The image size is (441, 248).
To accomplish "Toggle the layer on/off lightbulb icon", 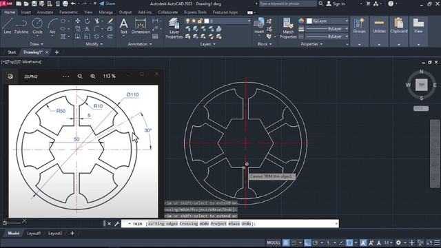I will [188, 21].
